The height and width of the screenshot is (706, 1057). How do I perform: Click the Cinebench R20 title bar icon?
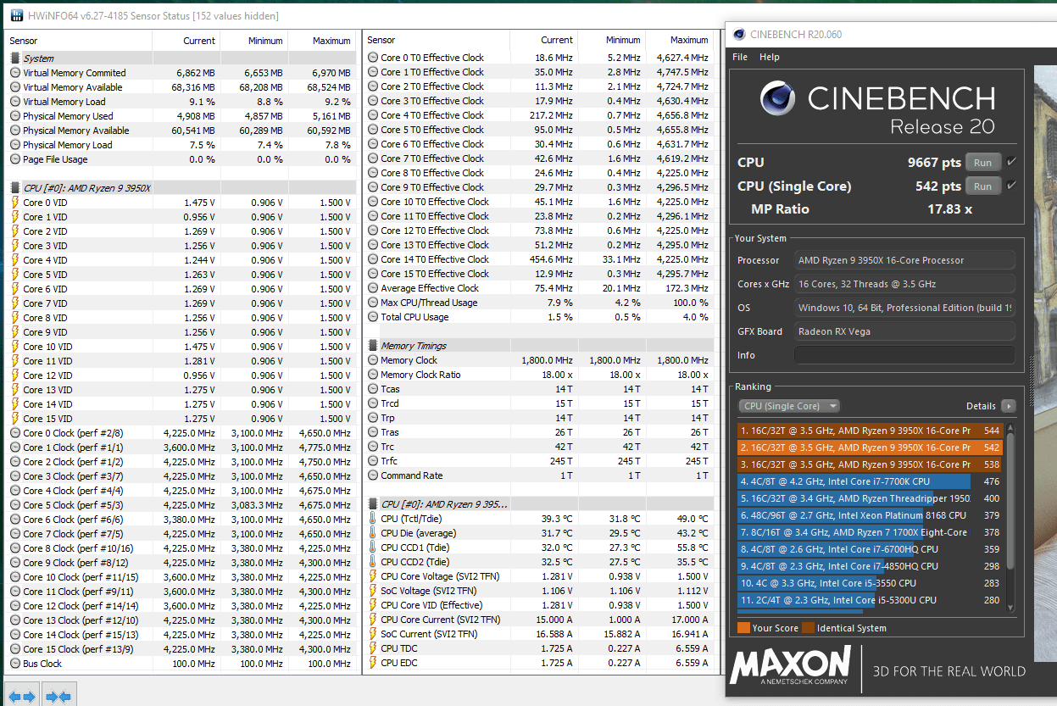click(x=740, y=35)
